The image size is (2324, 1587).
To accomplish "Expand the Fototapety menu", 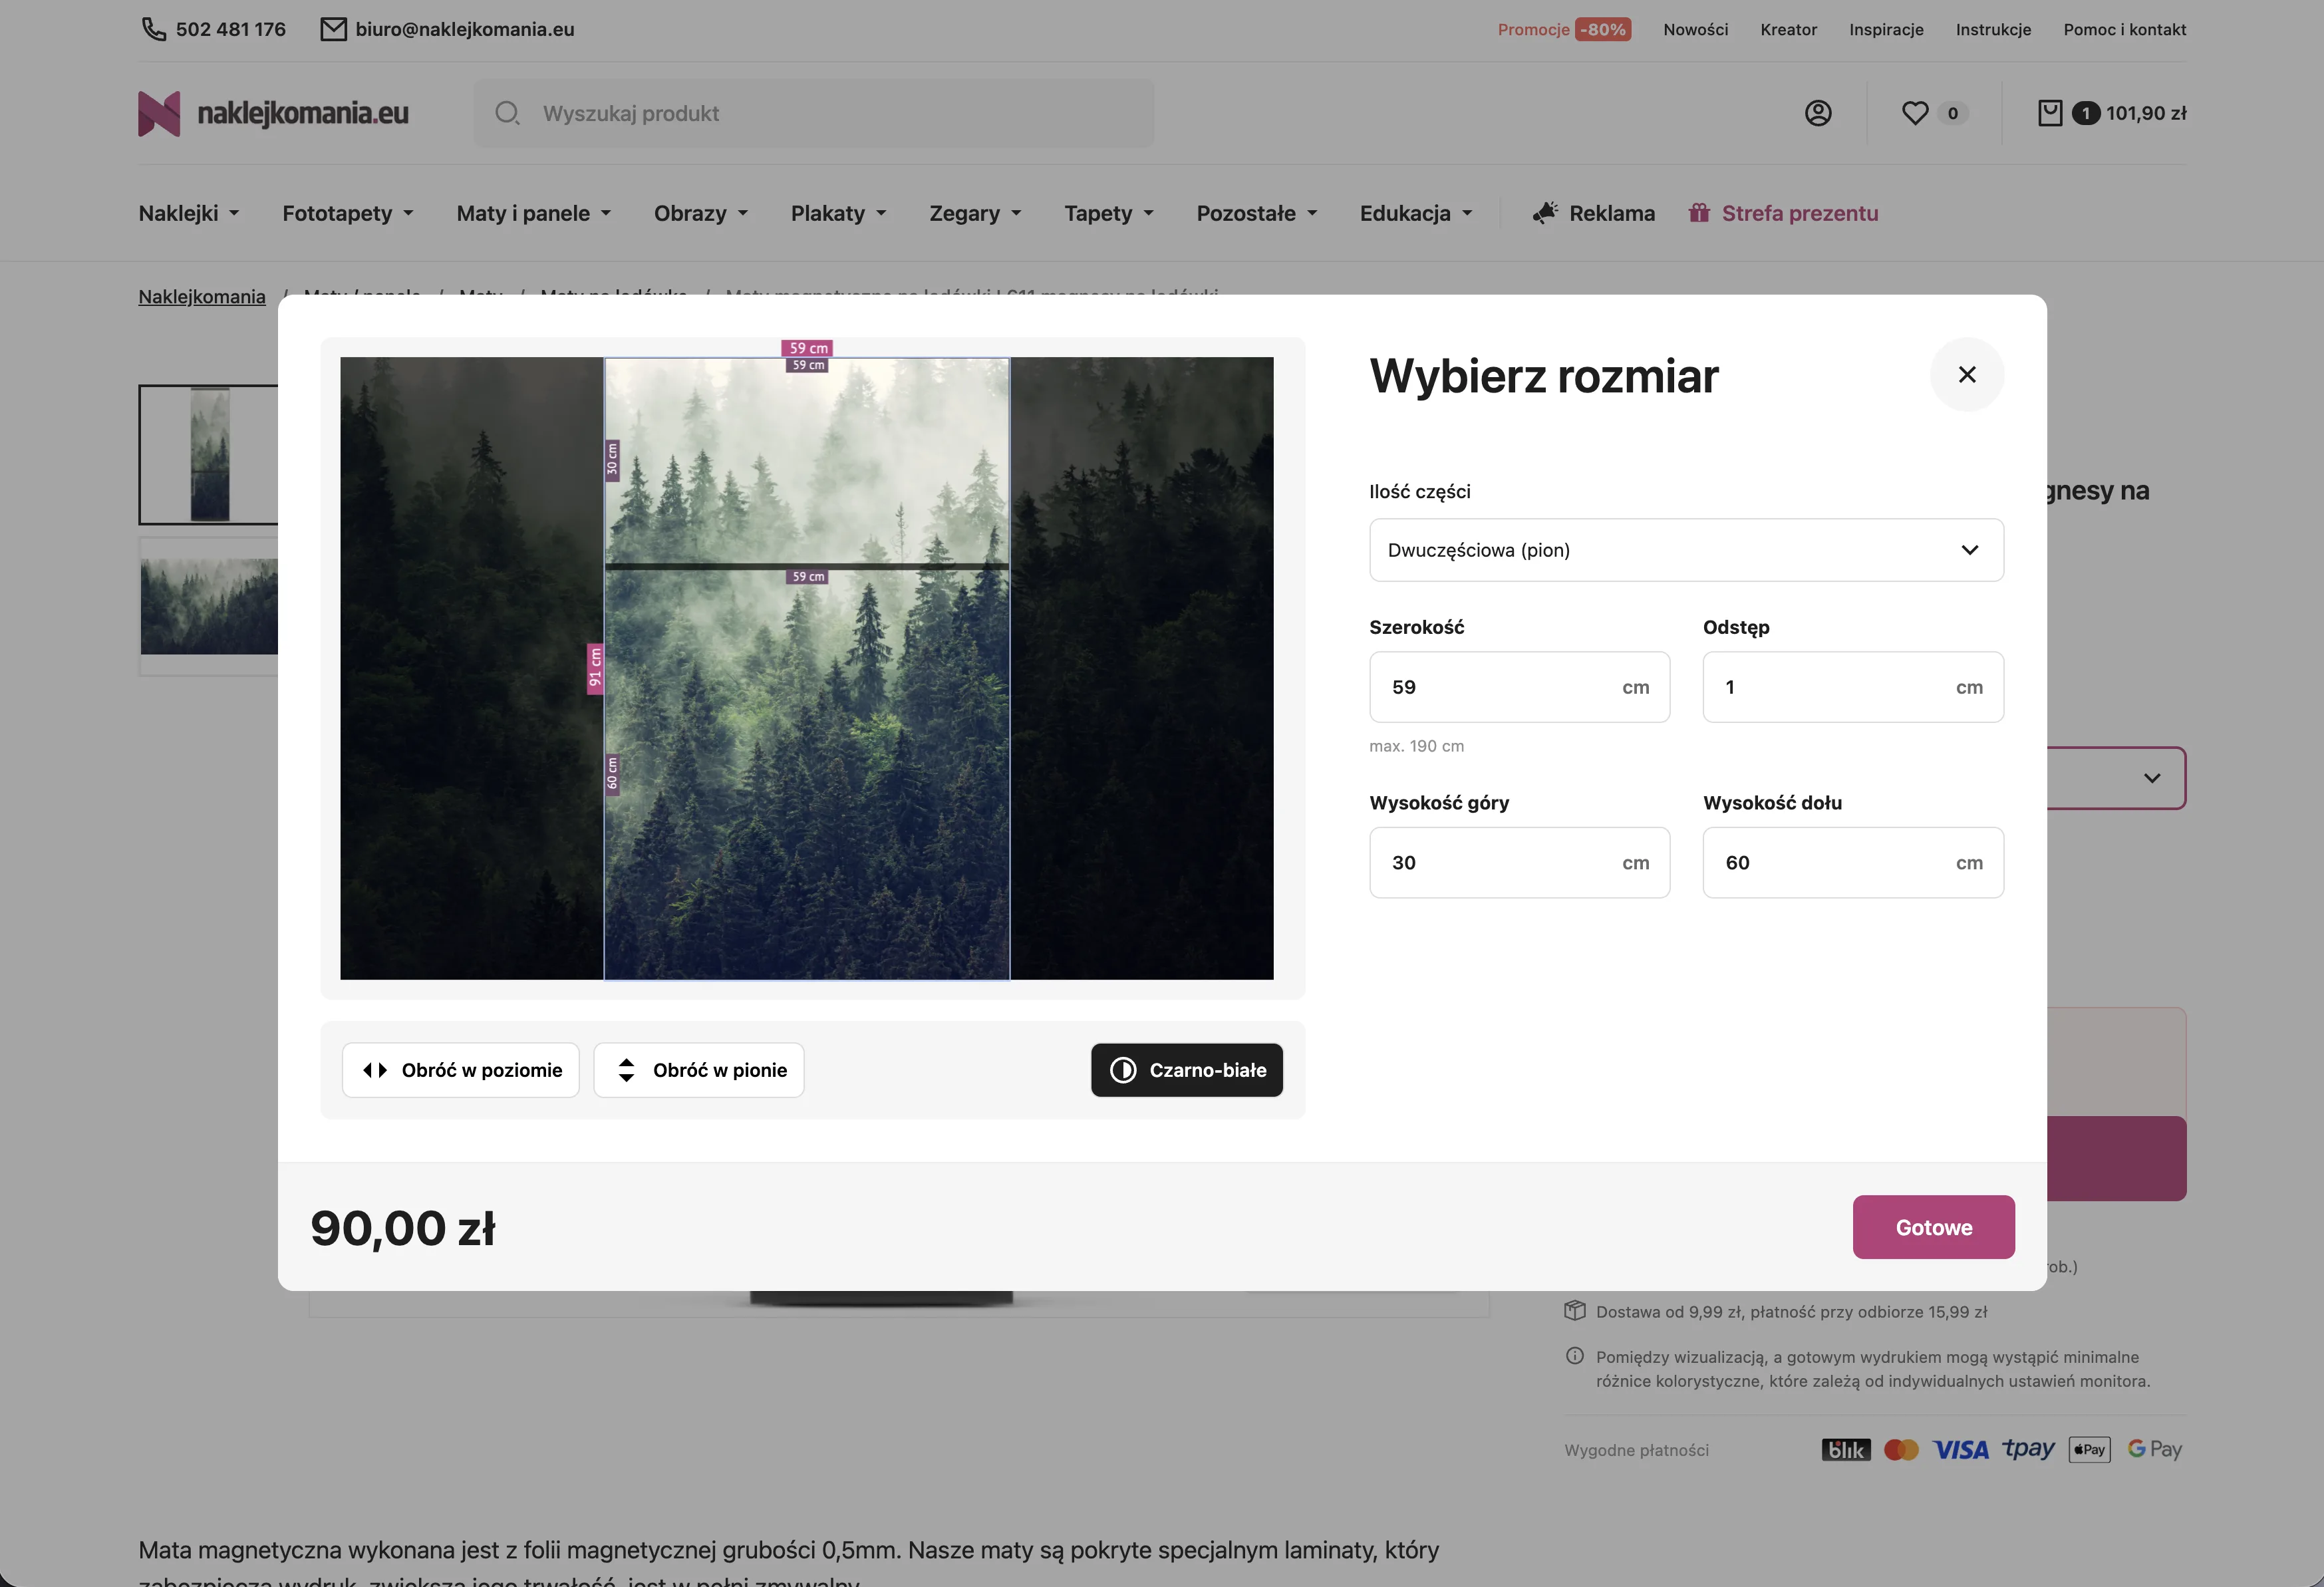I will pyautogui.click(x=347, y=213).
